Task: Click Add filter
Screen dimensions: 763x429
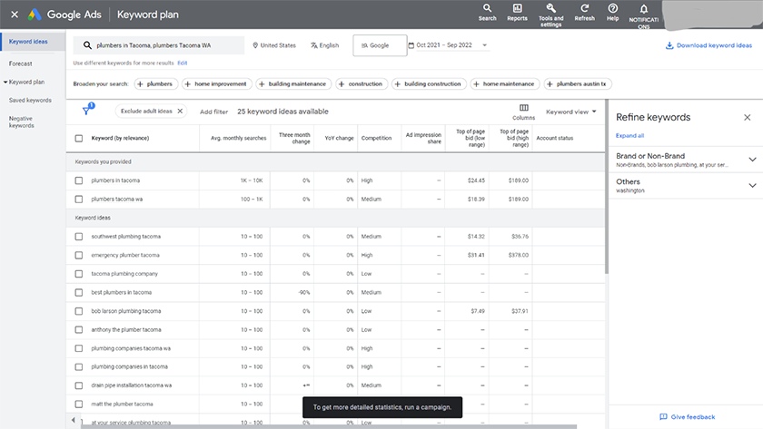Action: click(213, 112)
